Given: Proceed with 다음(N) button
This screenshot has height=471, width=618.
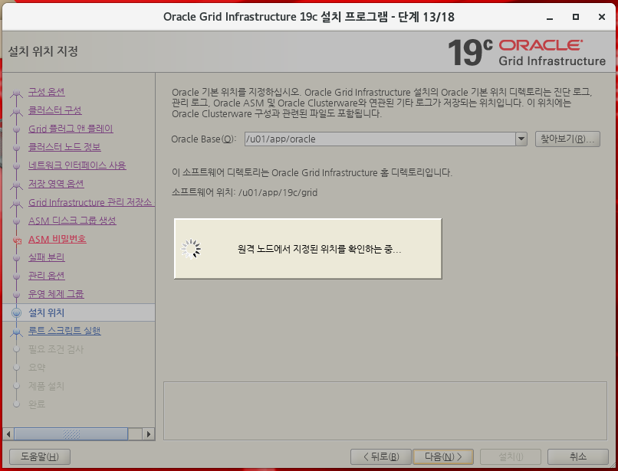Looking at the screenshot, I should click(x=443, y=456).
